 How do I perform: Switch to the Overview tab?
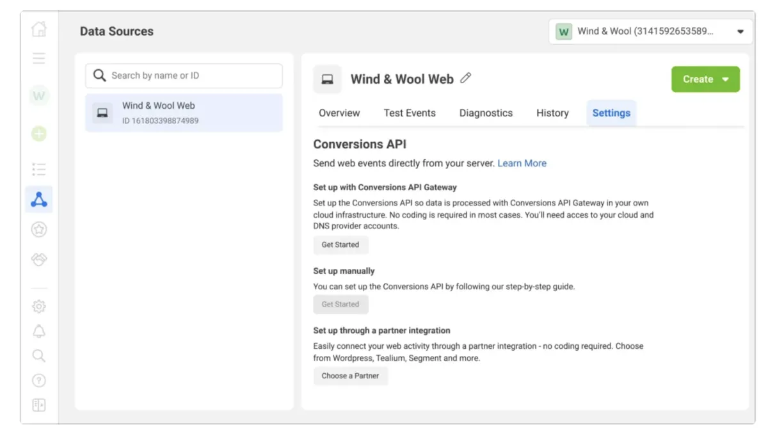339,113
